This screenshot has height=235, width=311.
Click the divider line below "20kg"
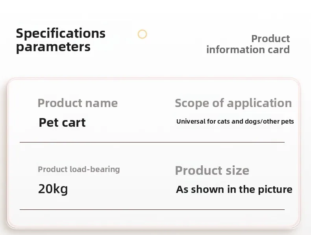(152, 209)
